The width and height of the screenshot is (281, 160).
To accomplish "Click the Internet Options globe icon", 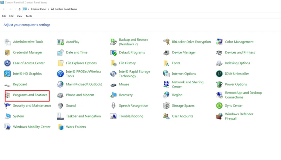I will tap(166, 74).
